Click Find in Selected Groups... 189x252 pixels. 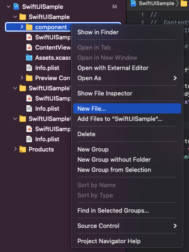127,210
